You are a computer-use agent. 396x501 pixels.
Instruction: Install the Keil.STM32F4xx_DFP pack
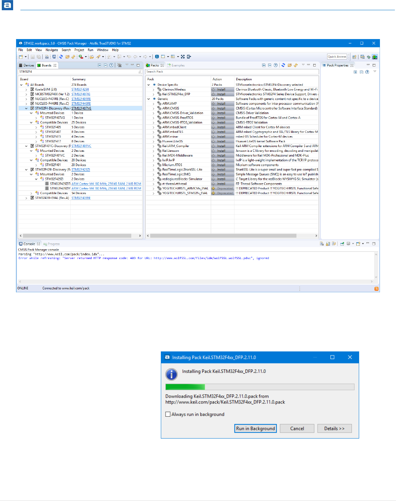[x=222, y=94]
